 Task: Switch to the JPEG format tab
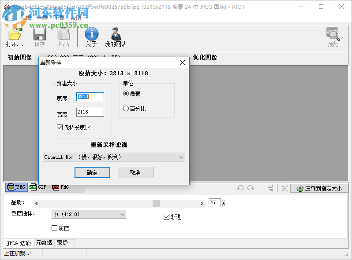pyautogui.click(x=16, y=187)
